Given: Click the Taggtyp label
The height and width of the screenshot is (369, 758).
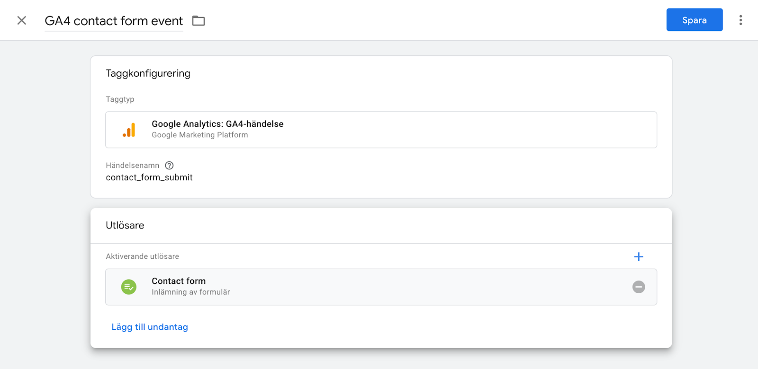Looking at the screenshot, I should tap(120, 99).
